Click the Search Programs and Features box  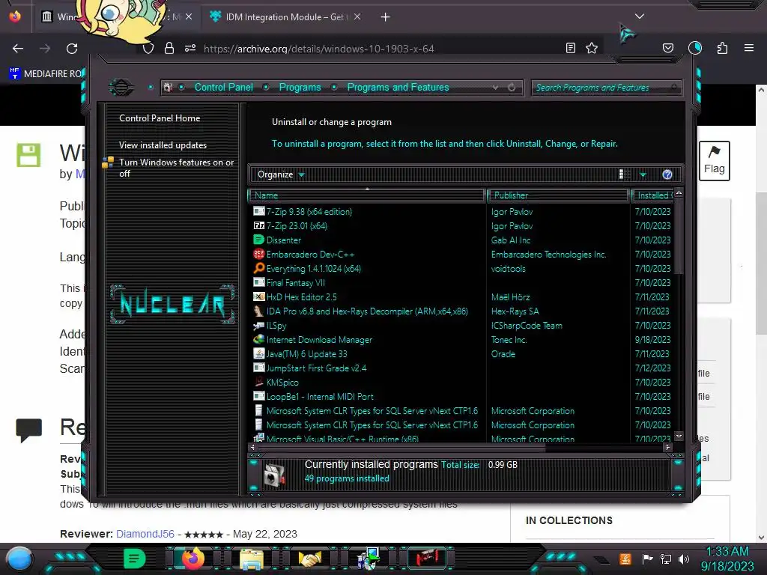605,88
